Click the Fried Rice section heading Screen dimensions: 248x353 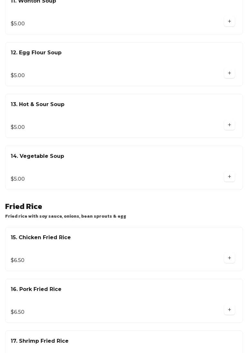point(24,207)
